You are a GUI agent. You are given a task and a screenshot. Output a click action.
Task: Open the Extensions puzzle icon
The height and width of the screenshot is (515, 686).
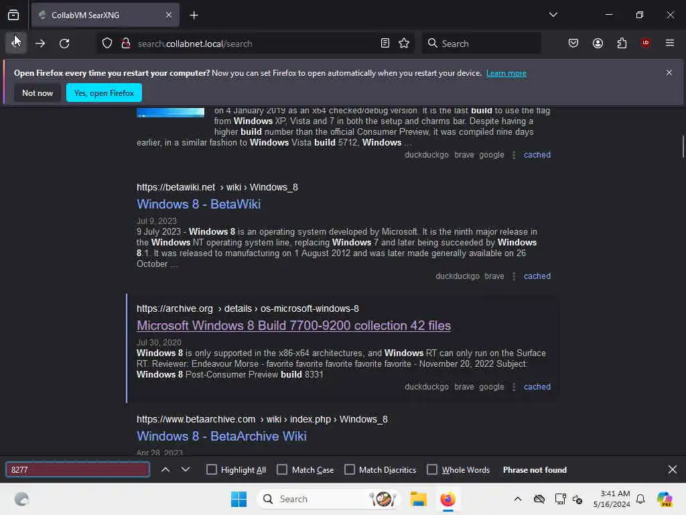click(x=622, y=44)
